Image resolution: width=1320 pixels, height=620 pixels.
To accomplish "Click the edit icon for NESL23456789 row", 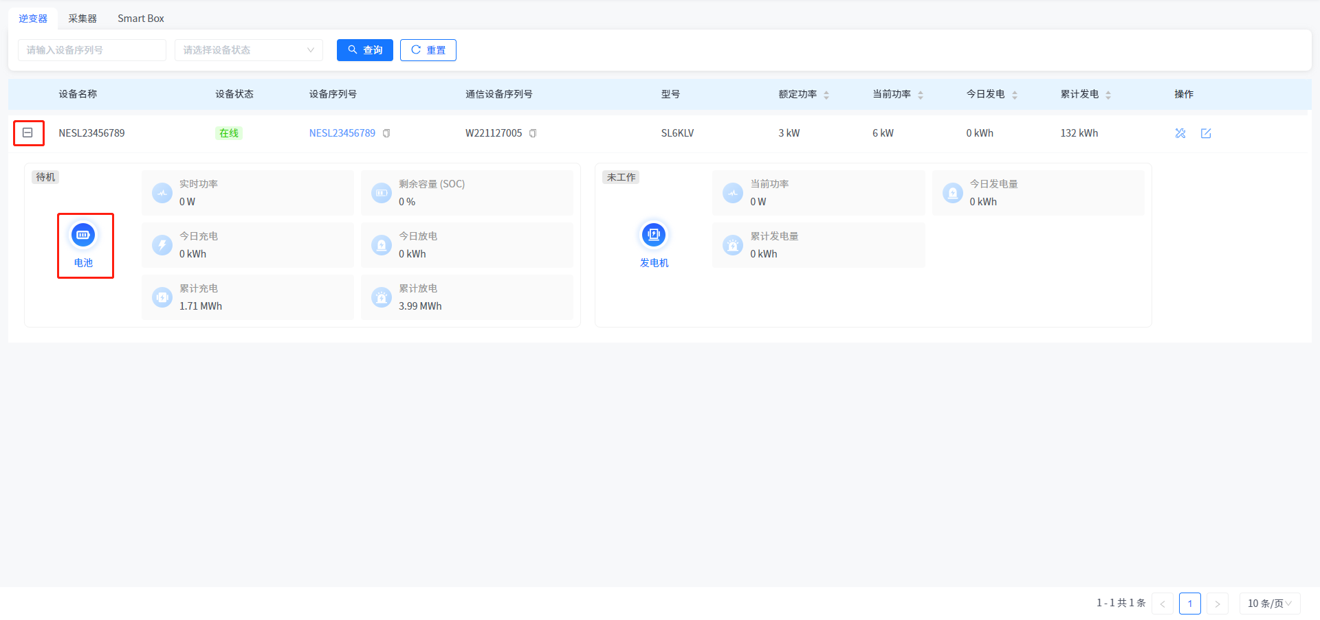I will (1206, 133).
